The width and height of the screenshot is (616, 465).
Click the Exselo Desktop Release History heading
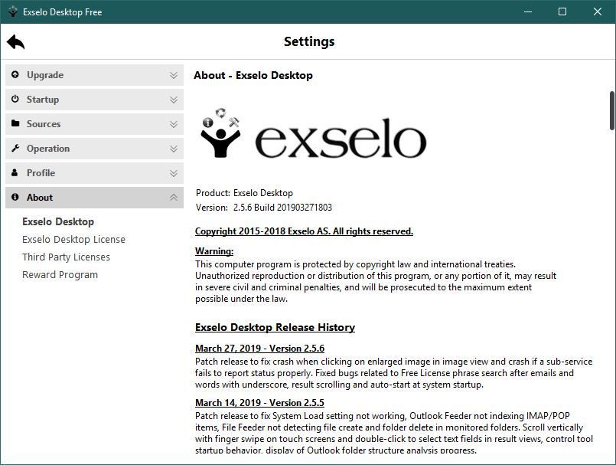(x=275, y=327)
